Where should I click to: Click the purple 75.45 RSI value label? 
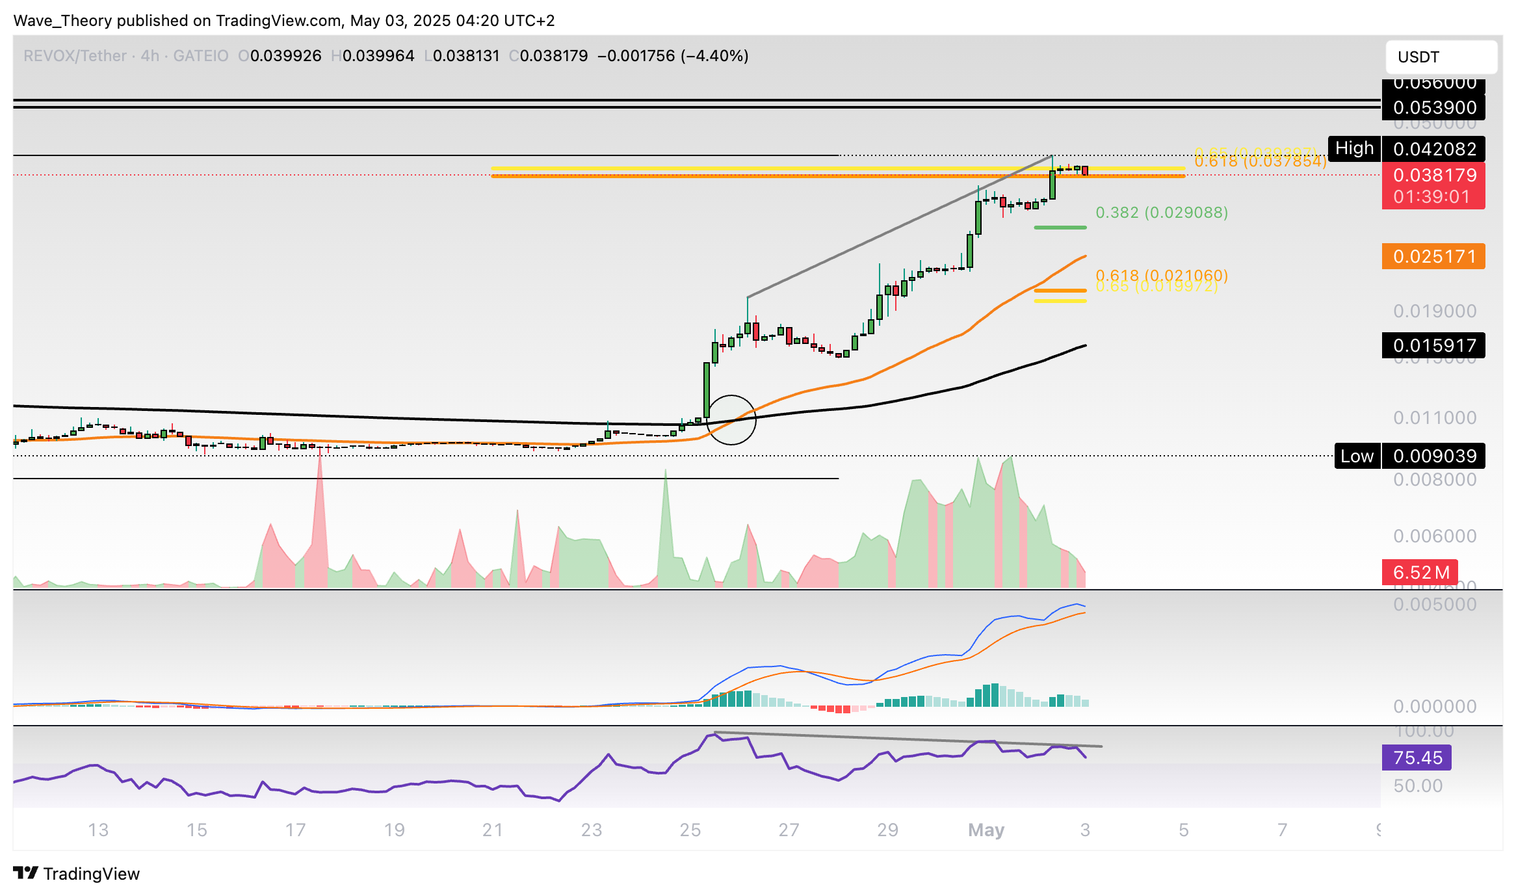click(1417, 758)
